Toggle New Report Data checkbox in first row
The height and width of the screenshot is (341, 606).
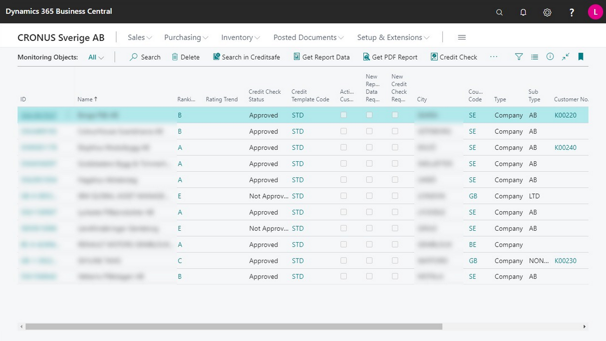click(369, 115)
